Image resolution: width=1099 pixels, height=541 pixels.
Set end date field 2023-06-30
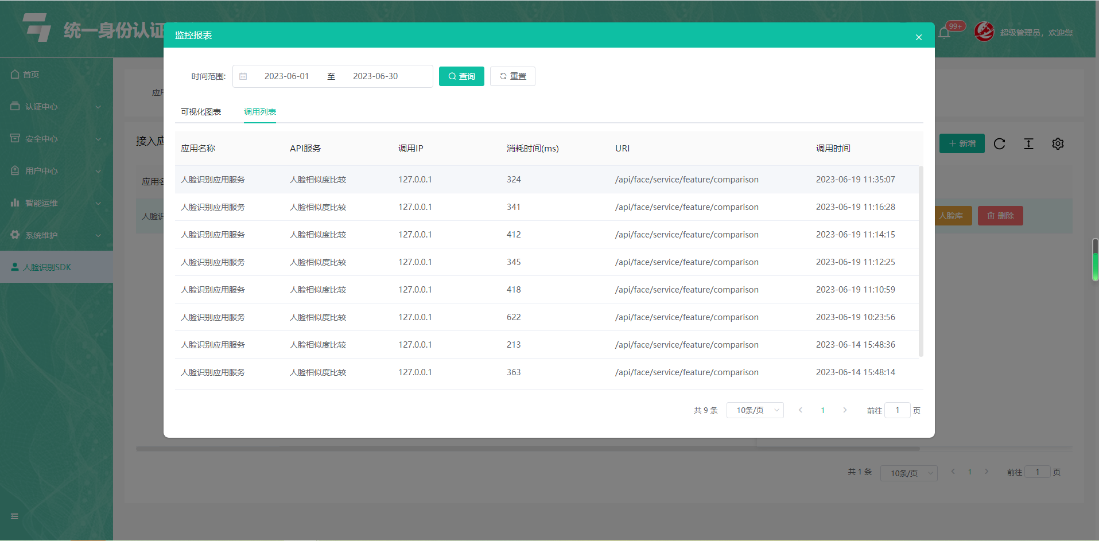[375, 76]
